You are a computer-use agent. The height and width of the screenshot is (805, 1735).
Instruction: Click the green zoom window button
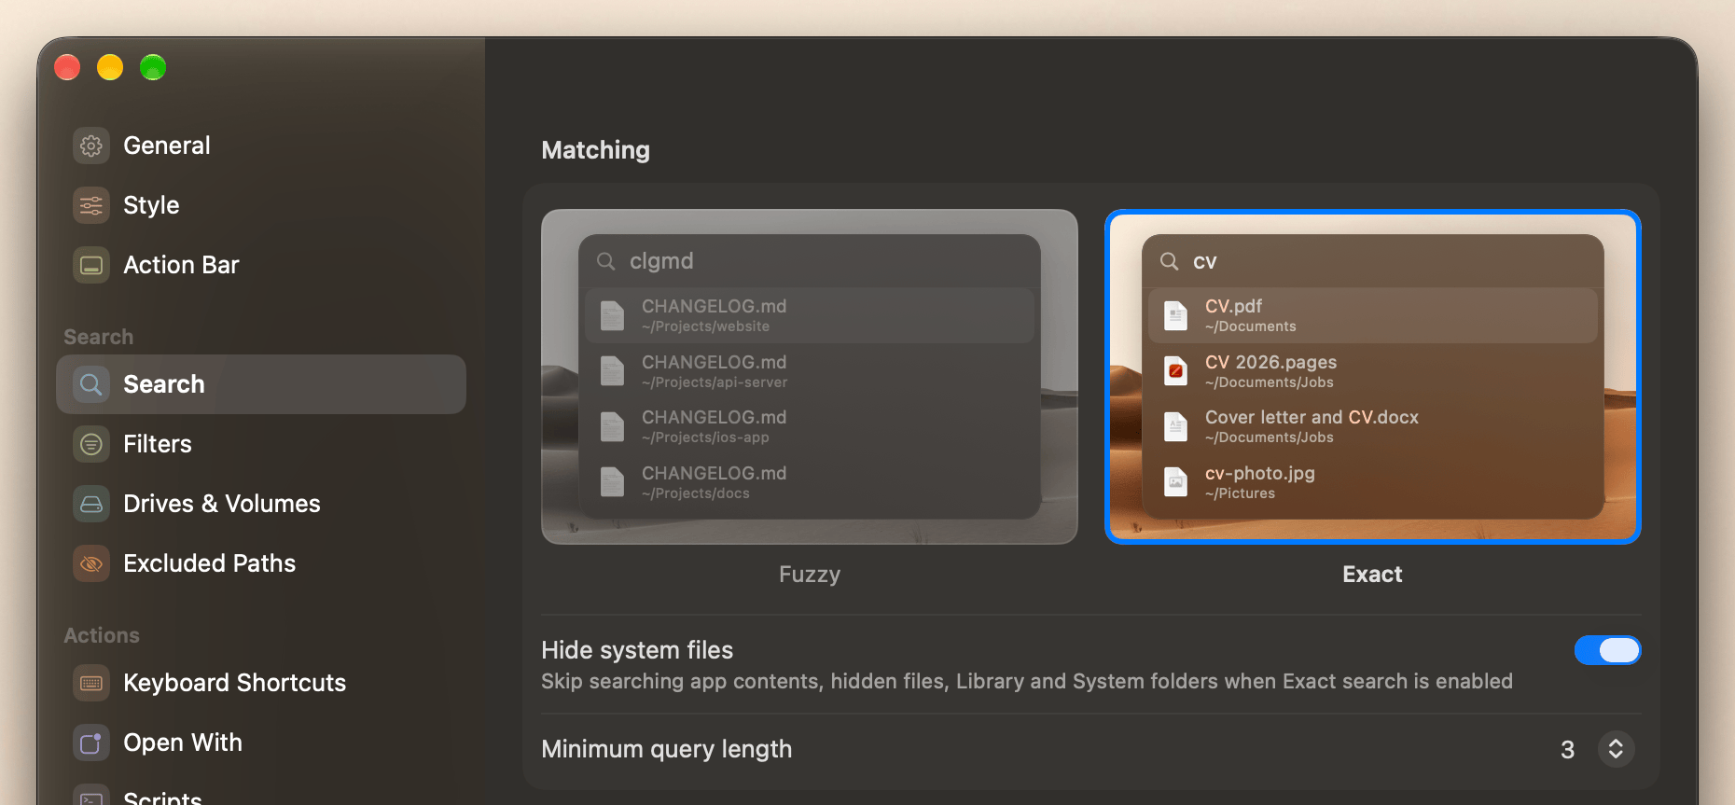(x=153, y=67)
